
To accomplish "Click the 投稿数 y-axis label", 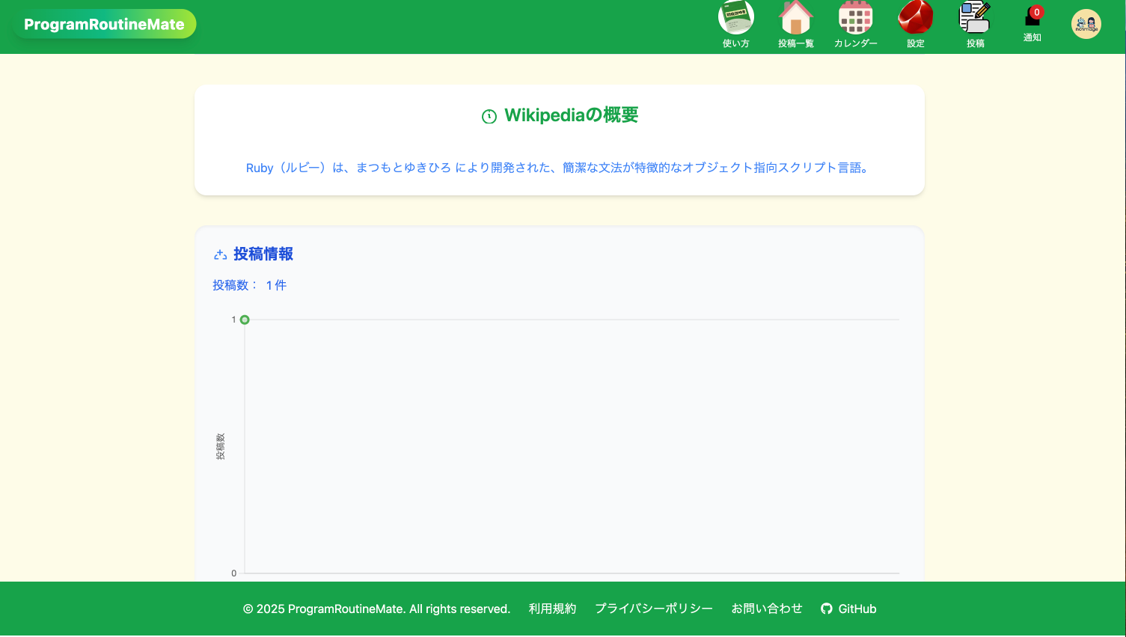I will coord(221,446).
